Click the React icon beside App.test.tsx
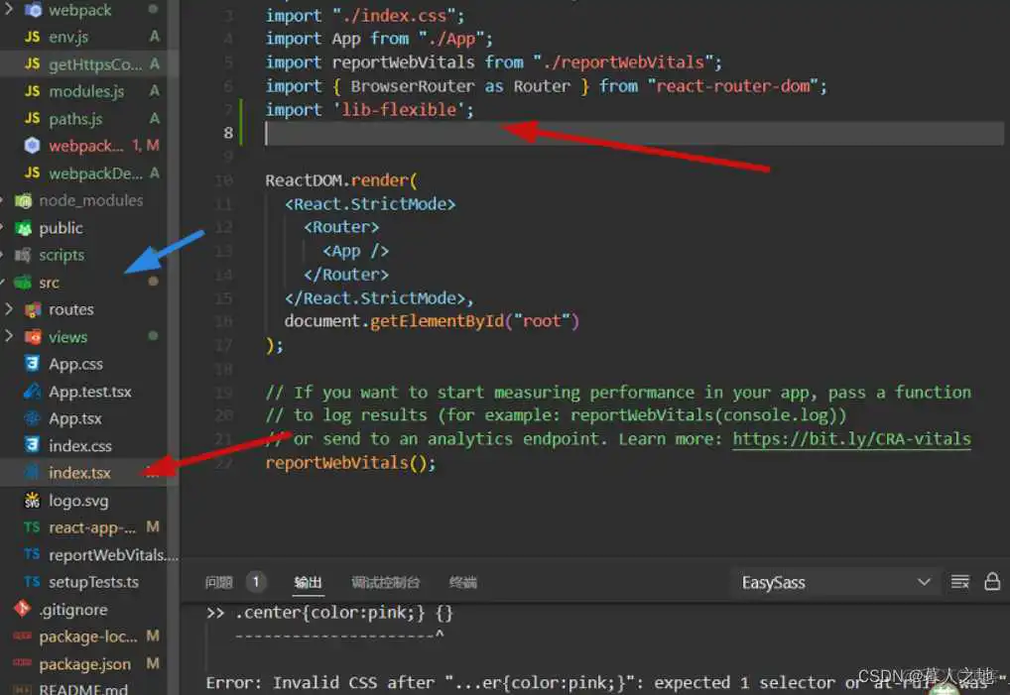The image size is (1010, 695). pyautogui.click(x=31, y=391)
